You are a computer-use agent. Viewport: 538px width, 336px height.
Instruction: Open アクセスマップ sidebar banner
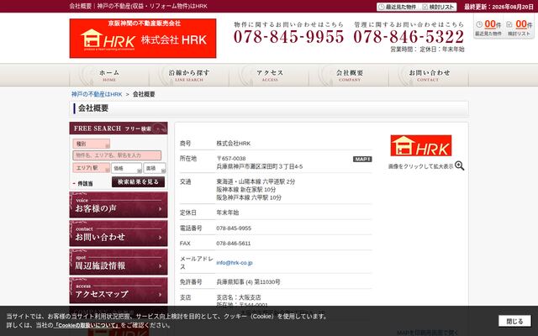(119, 291)
